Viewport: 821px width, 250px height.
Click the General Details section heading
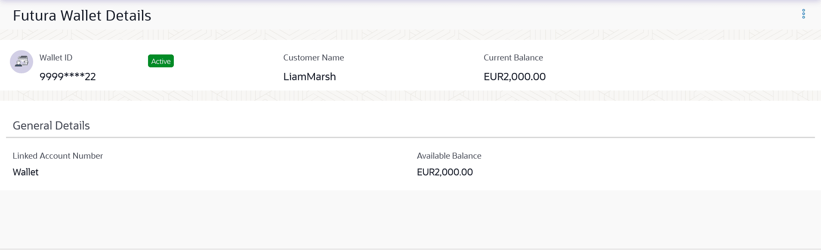pyautogui.click(x=51, y=126)
